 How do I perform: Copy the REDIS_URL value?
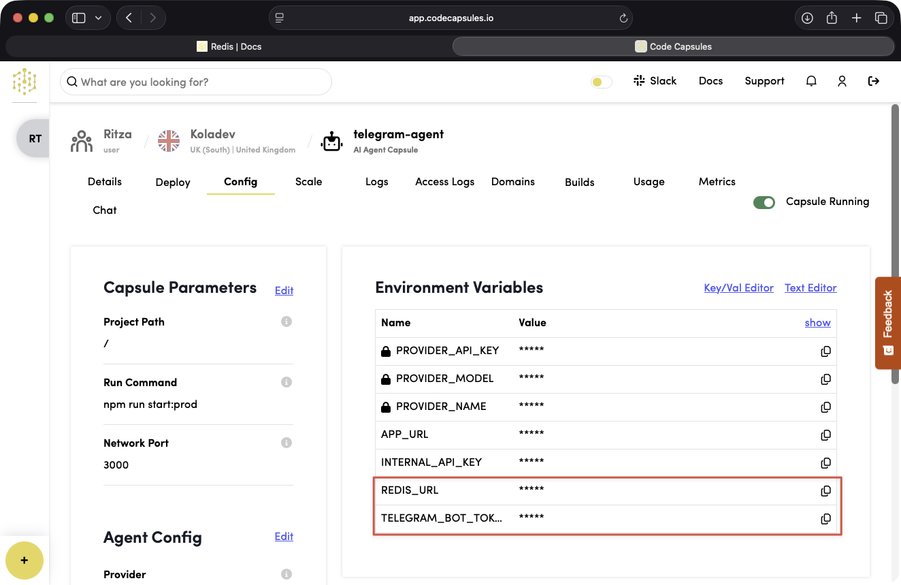825,491
